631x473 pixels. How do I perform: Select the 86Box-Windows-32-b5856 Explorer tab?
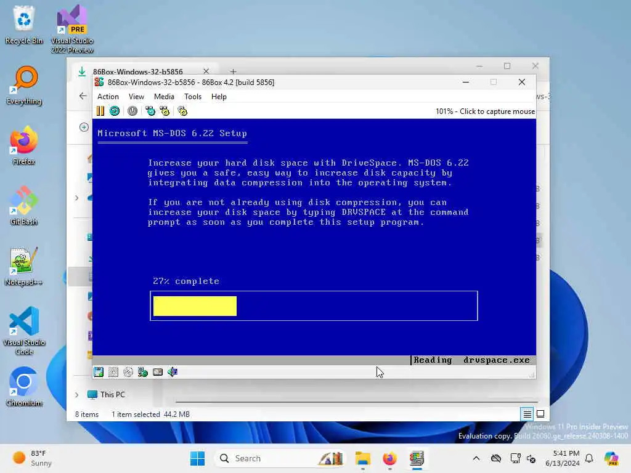coord(137,71)
